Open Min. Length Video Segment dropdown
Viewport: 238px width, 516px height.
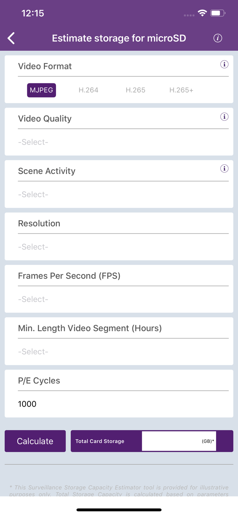click(x=119, y=352)
